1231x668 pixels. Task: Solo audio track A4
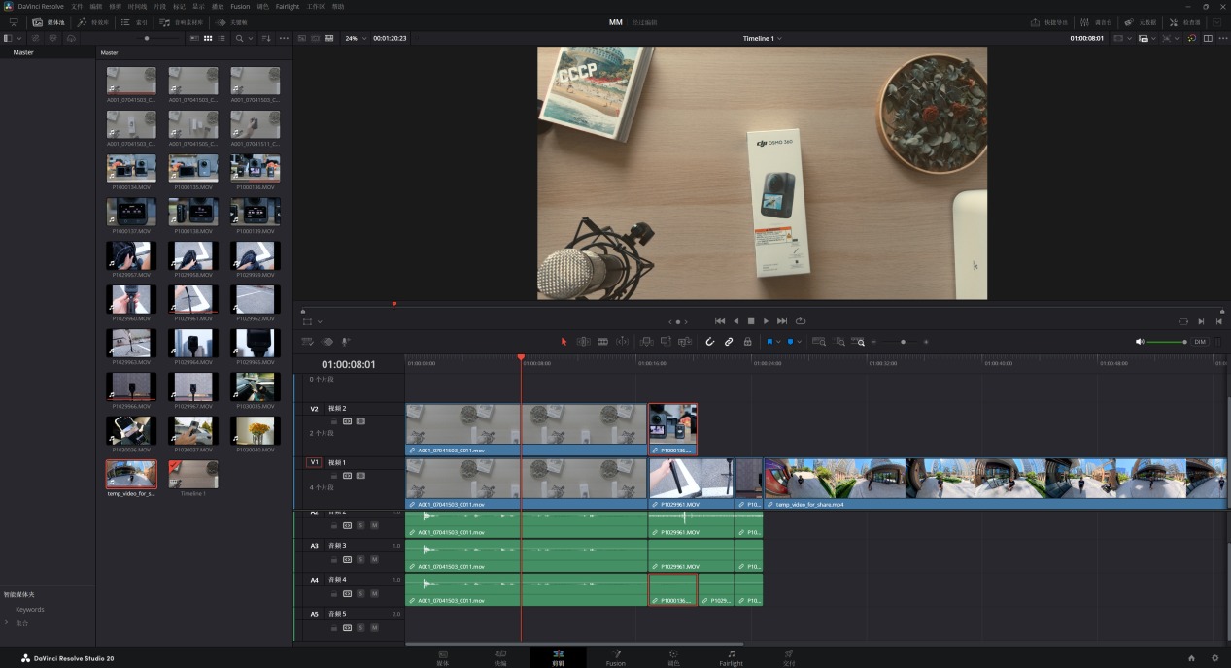[x=360, y=593]
